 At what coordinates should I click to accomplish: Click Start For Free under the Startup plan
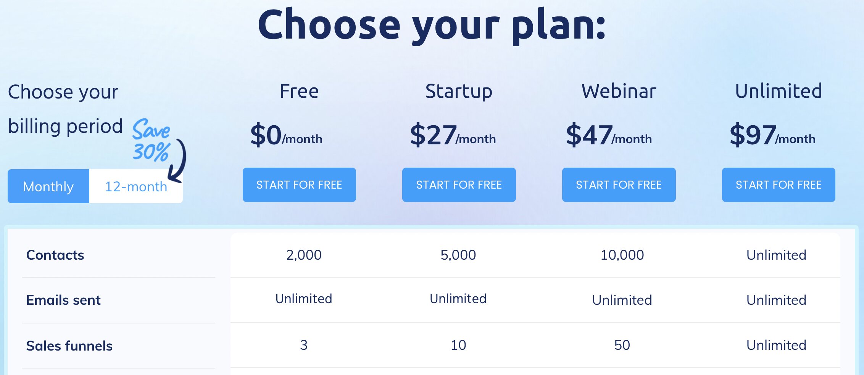[459, 184]
